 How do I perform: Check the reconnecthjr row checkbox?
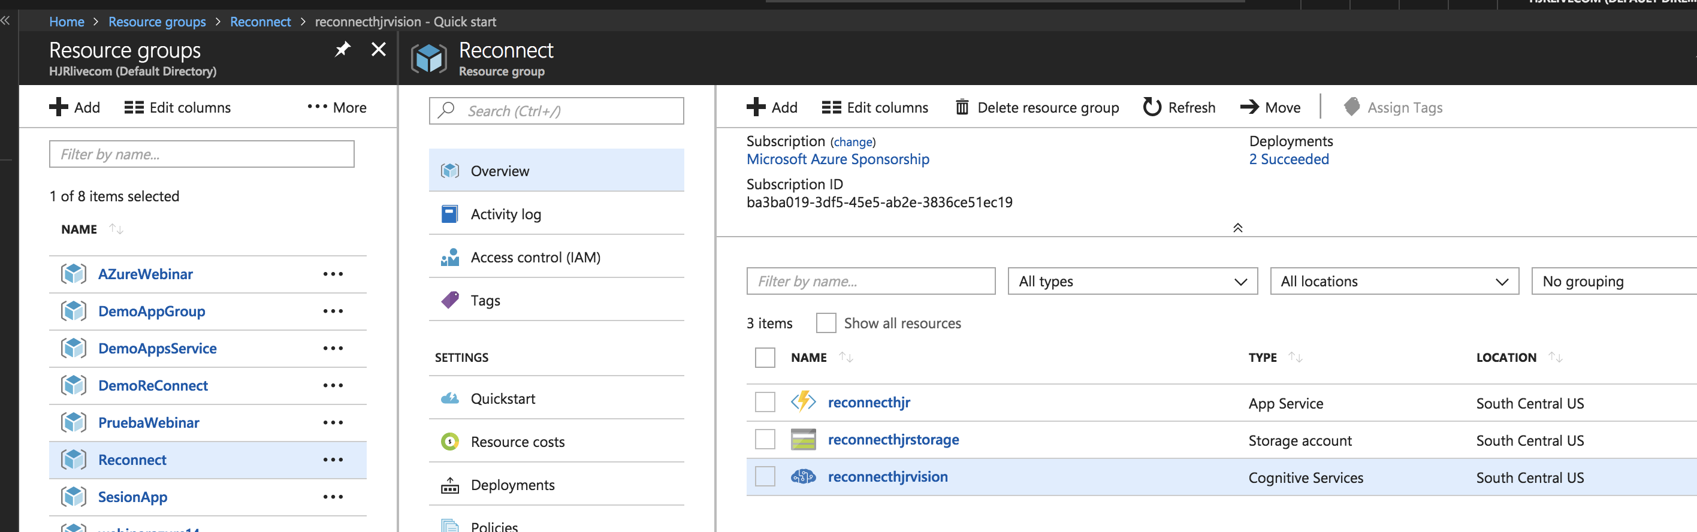(x=765, y=401)
